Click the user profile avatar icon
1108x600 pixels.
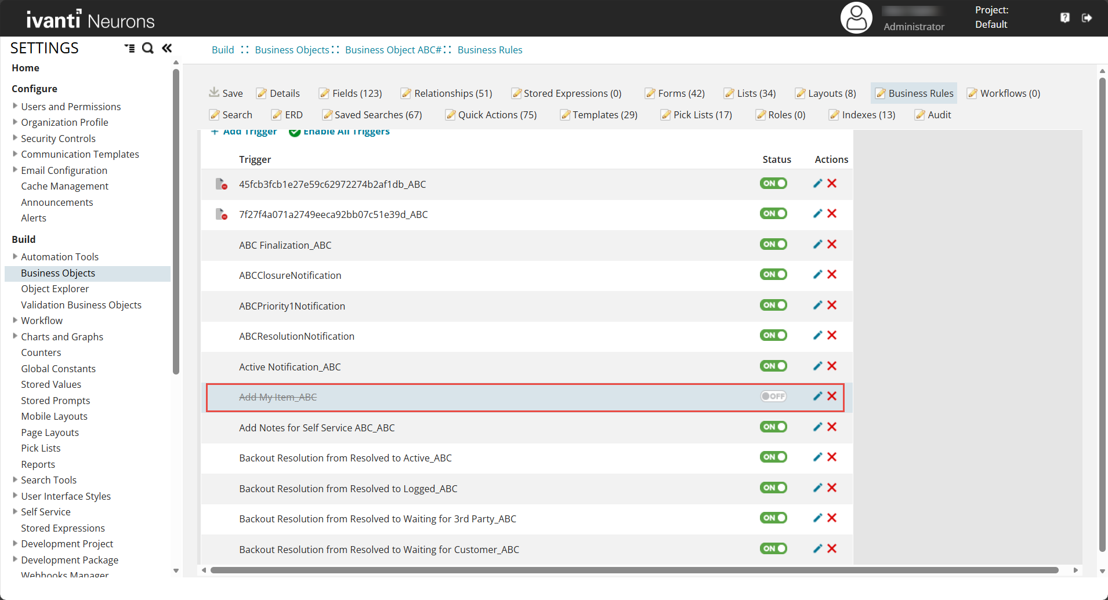(856, 18)
